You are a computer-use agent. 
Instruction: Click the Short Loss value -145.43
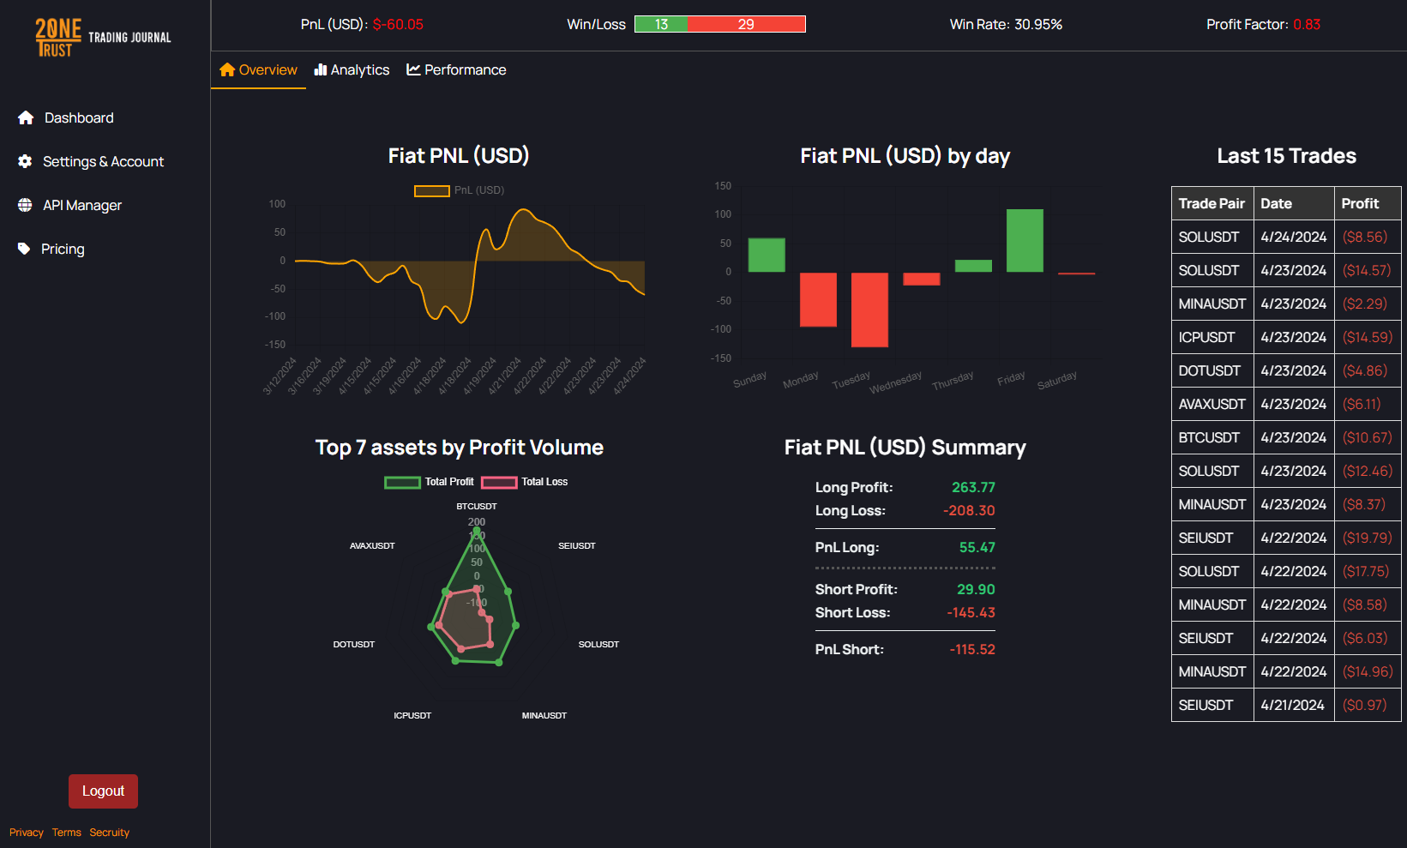click(971, 612)
